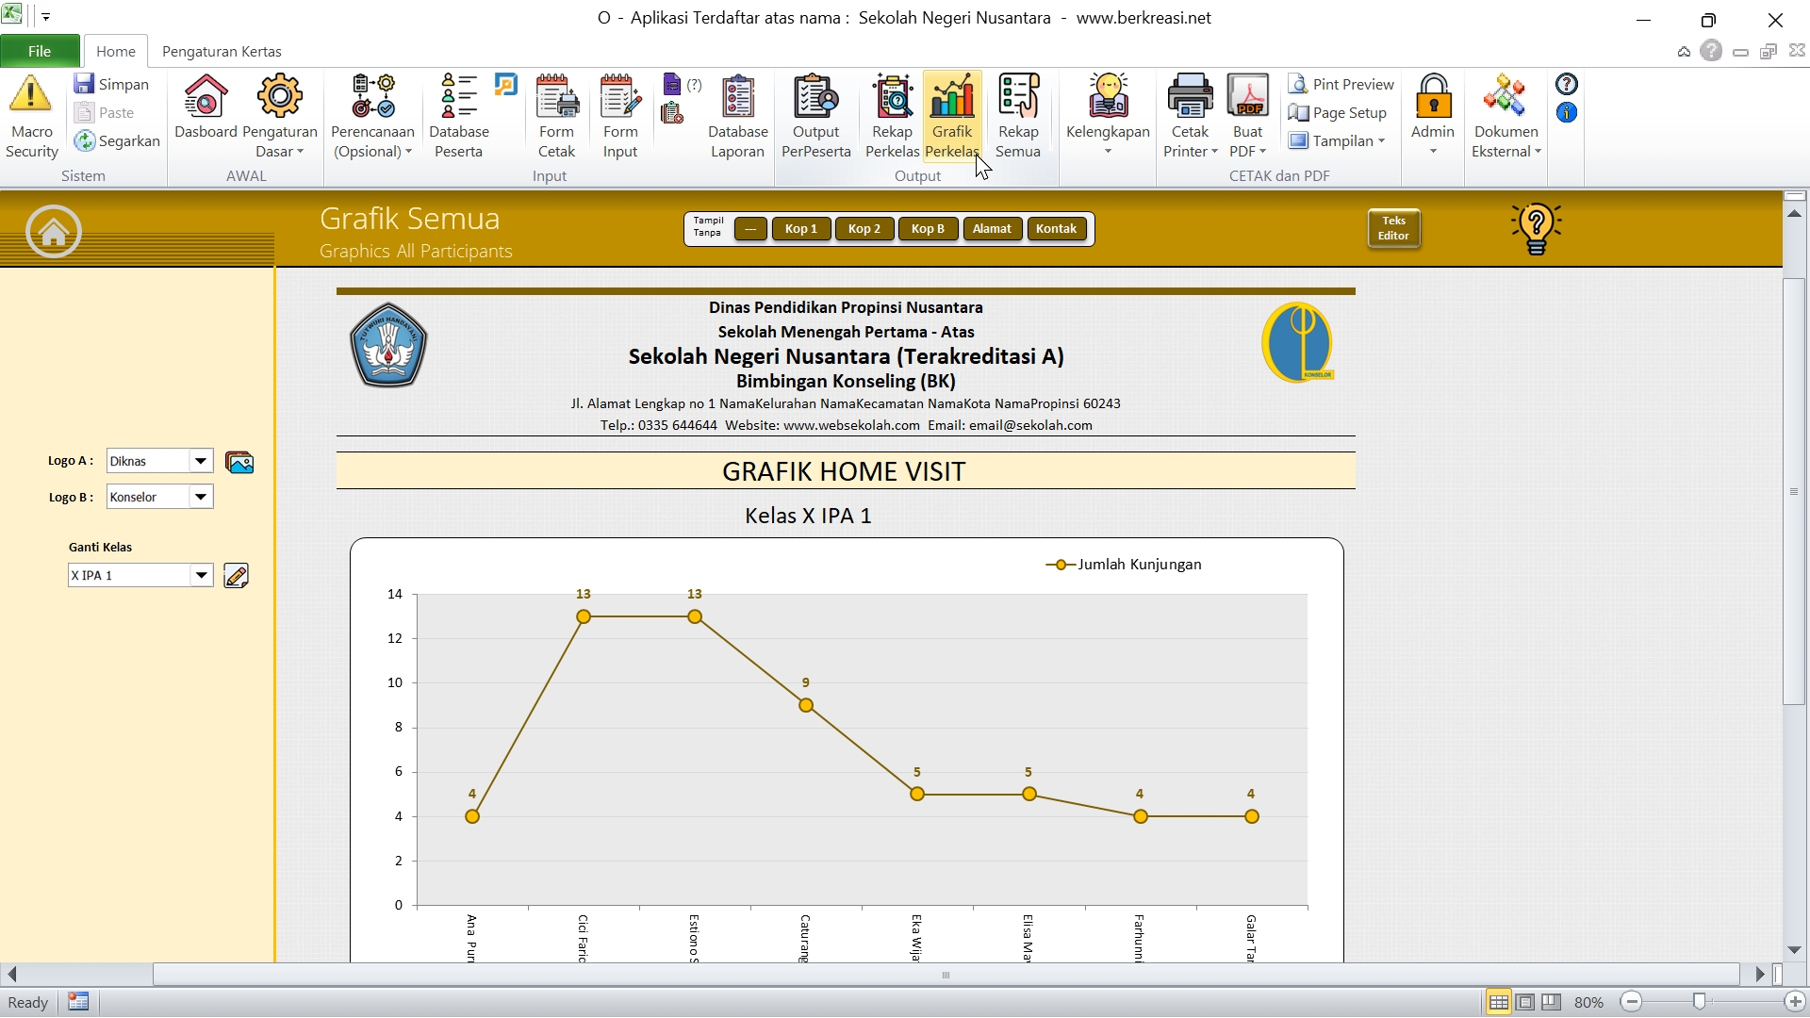Click the edit pencil icon beside Ganti Kelas
This screenshot has width=1810, height=1018.
tap(236, 576)
